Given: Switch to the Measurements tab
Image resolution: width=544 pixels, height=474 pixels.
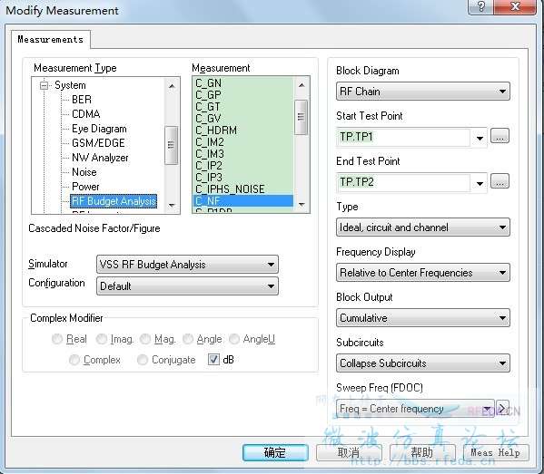Looking at the screenshot, I should click(x=51, y=40).
